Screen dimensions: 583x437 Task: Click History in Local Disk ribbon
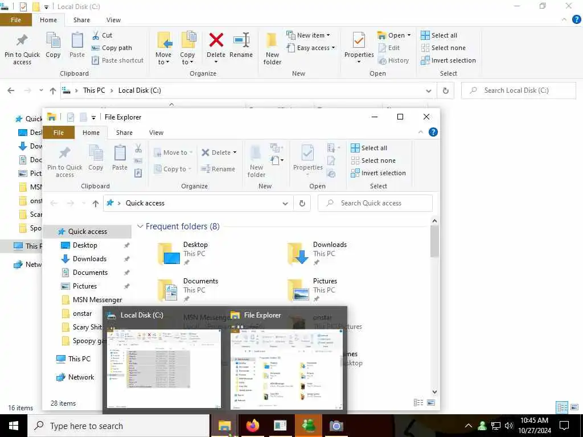click(x=393, y=60)
